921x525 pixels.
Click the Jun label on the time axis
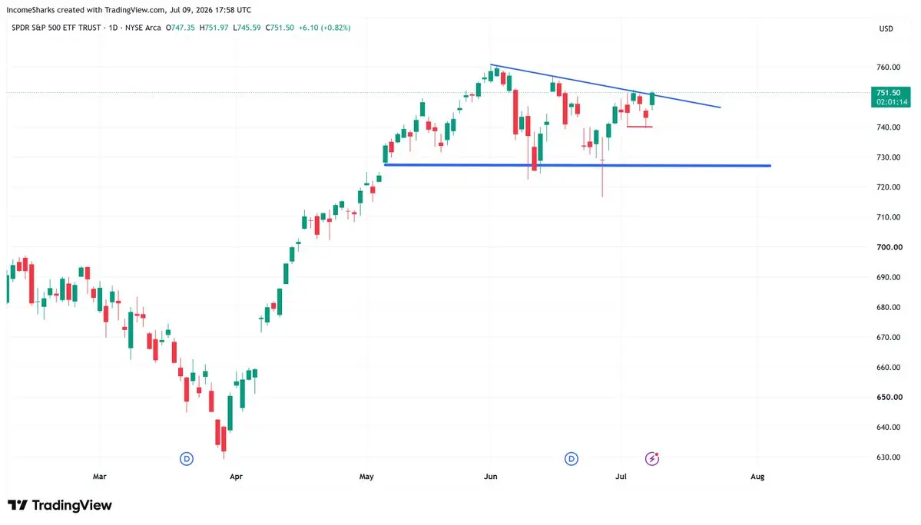[x=490, y=477]
